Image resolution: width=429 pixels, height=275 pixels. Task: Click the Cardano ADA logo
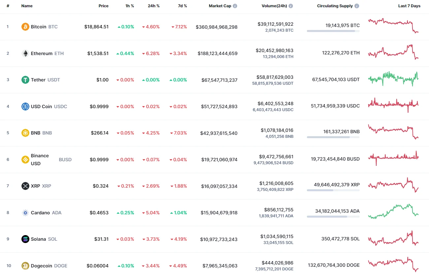(x=25, y=212)
